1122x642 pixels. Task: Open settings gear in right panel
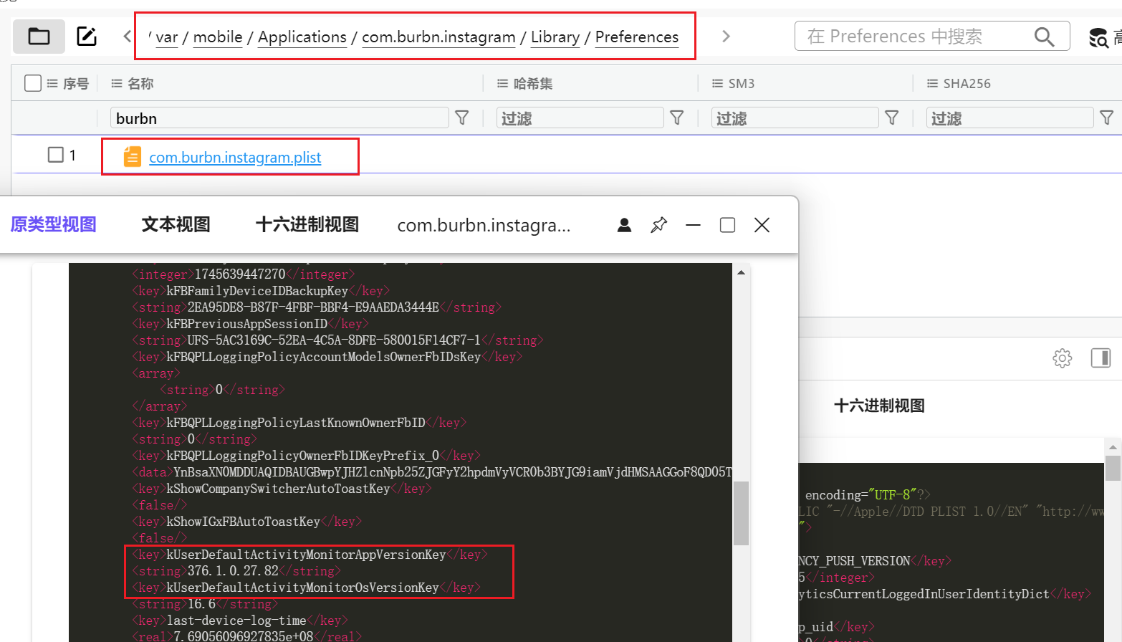tap(1062, 358)
